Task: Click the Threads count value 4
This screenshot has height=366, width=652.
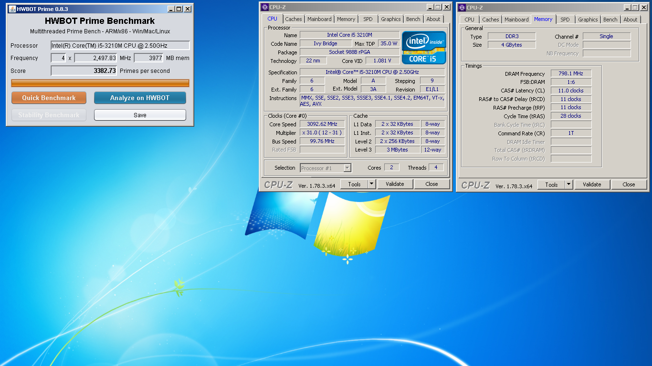Action: coord(436,167)
